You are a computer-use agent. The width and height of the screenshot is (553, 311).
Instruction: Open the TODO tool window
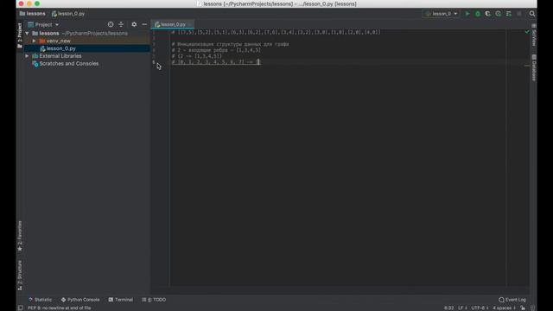[x=154, y=300]
